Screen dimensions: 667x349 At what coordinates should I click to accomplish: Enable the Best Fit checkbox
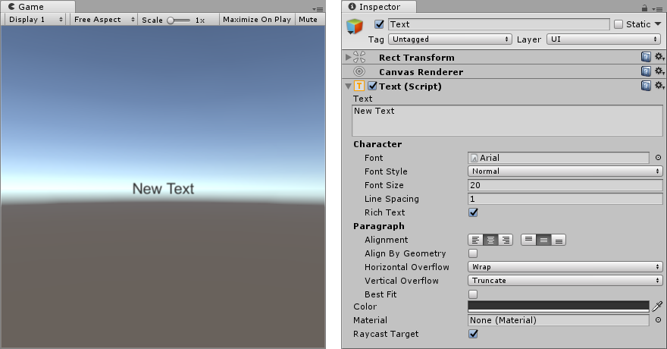click(473, 294)
